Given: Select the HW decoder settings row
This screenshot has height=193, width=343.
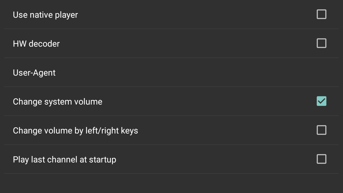Looking at the screenshot, I should pyautogui.click(x=171, y=43).
